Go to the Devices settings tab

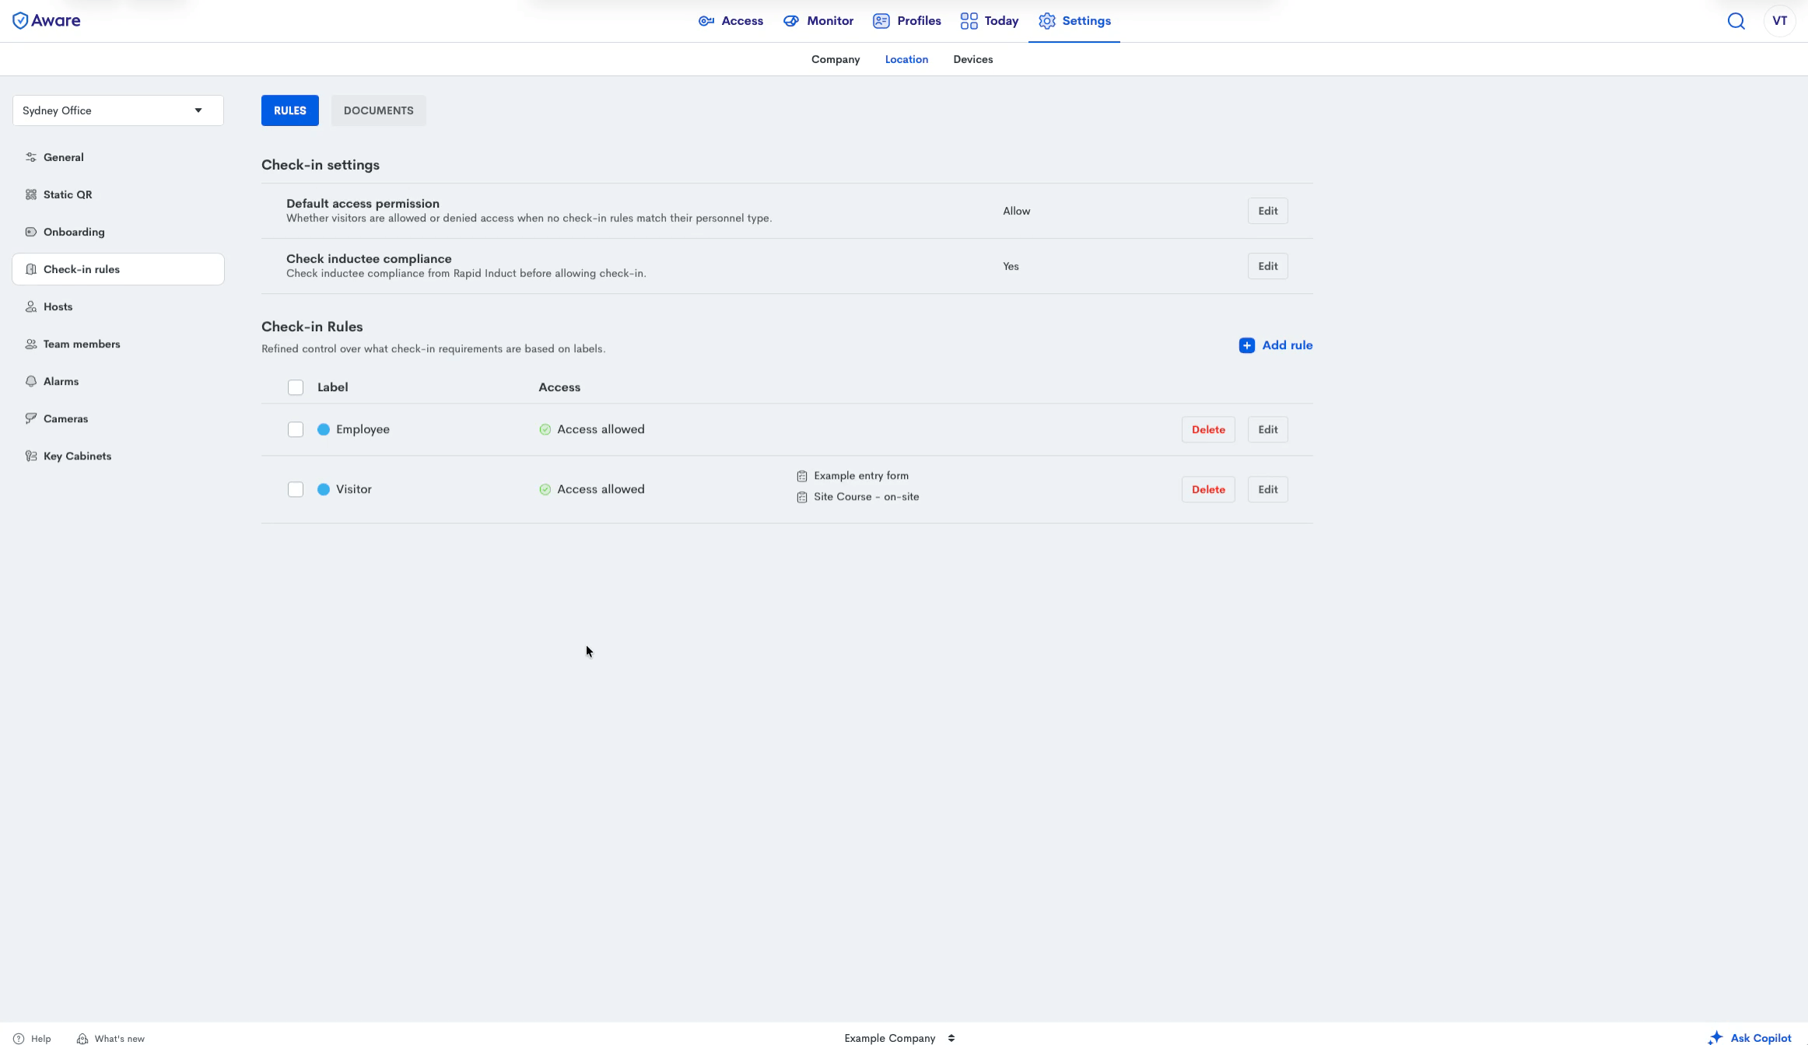(972, 59)
